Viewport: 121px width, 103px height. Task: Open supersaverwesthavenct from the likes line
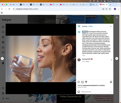pyautogui.click(x=90, y=85)
